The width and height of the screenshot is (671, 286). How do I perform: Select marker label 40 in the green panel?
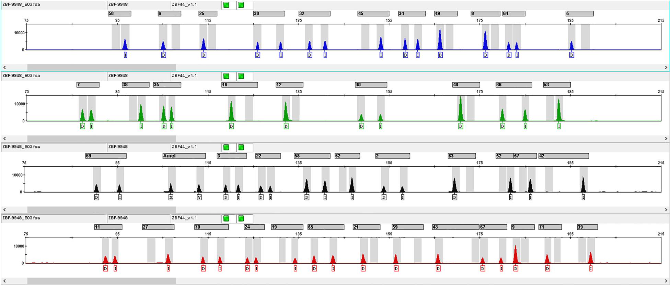coord(371,85)
